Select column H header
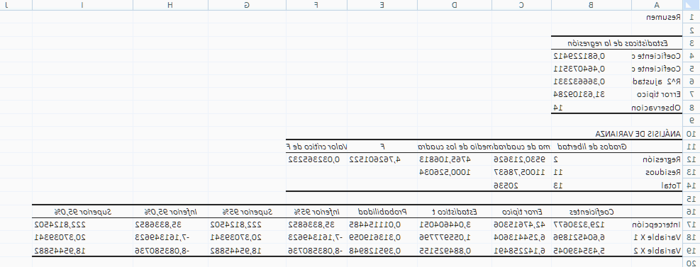This screenshot has width=700, height=267. point(170,5)
